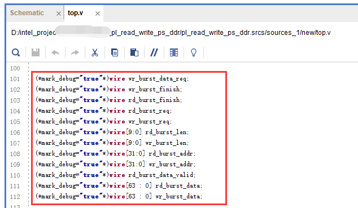The height and width of the screenshot is (208, 358).
Task: Select the top.v tab
Action: pos(75,13)
